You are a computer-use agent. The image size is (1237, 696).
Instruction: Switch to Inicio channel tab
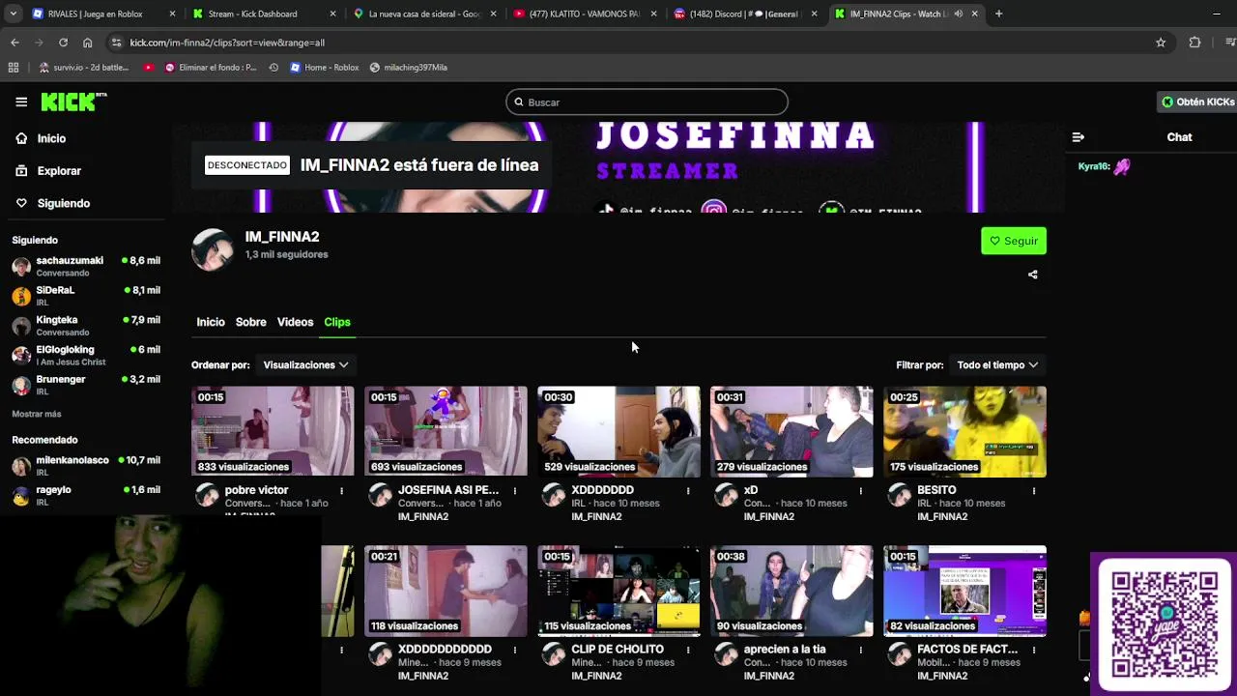(x=211, y=322)
